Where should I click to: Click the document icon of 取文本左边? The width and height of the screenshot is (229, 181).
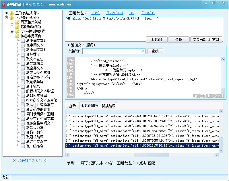(x=23, y=59)
